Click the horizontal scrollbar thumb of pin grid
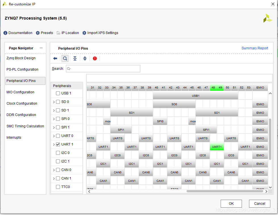Screen dimensions: 278x215 click(225, 191)
